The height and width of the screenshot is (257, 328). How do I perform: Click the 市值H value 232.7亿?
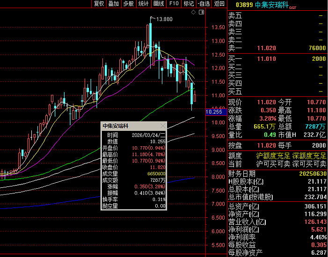[x=315, y=135]
